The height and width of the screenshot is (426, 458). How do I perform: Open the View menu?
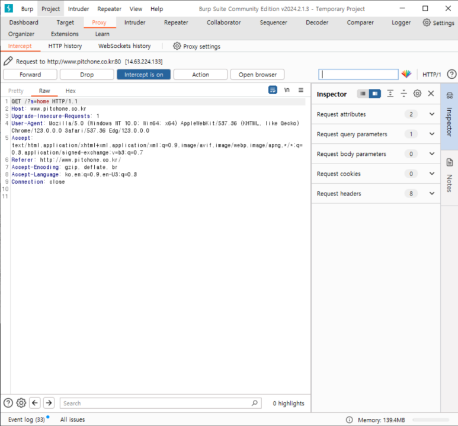[136, 9]
